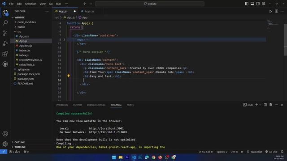Split the editor to the right
Screen dimensions: 287x161
[x=276, y=11]
